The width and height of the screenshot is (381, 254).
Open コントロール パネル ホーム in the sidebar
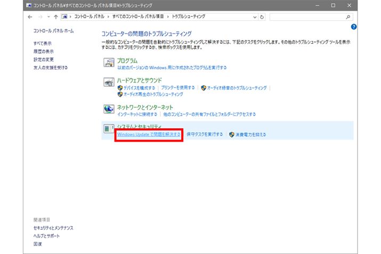coord(53,31)
